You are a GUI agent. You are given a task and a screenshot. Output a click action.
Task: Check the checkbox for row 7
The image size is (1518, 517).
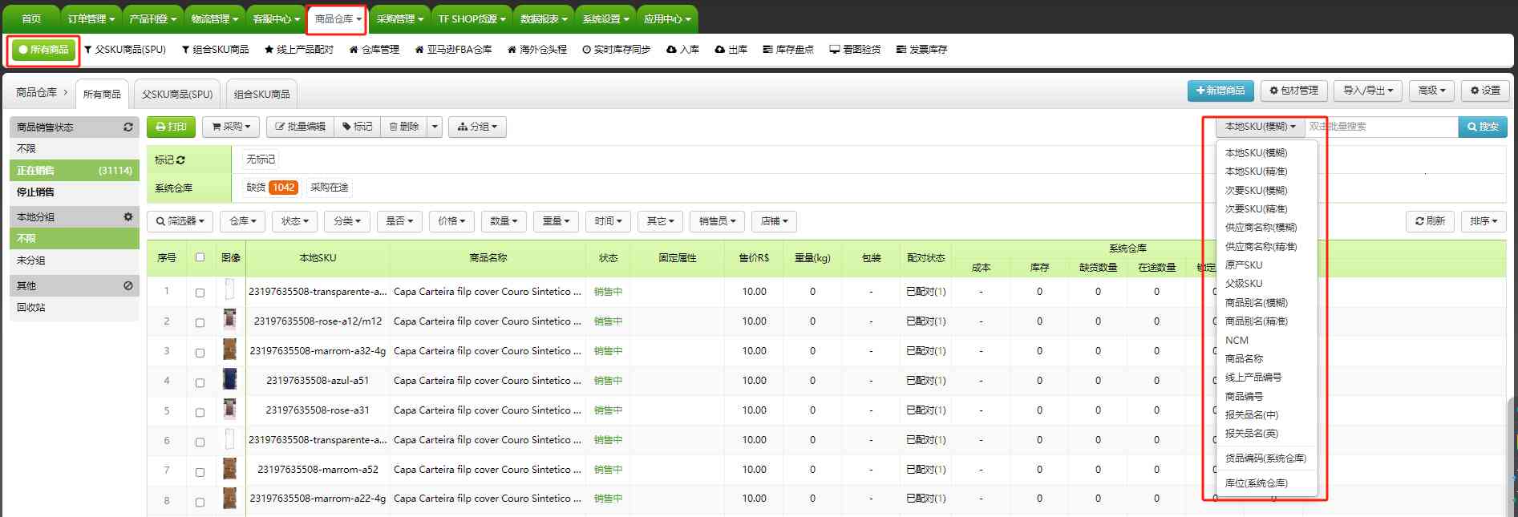coord(200,471)
